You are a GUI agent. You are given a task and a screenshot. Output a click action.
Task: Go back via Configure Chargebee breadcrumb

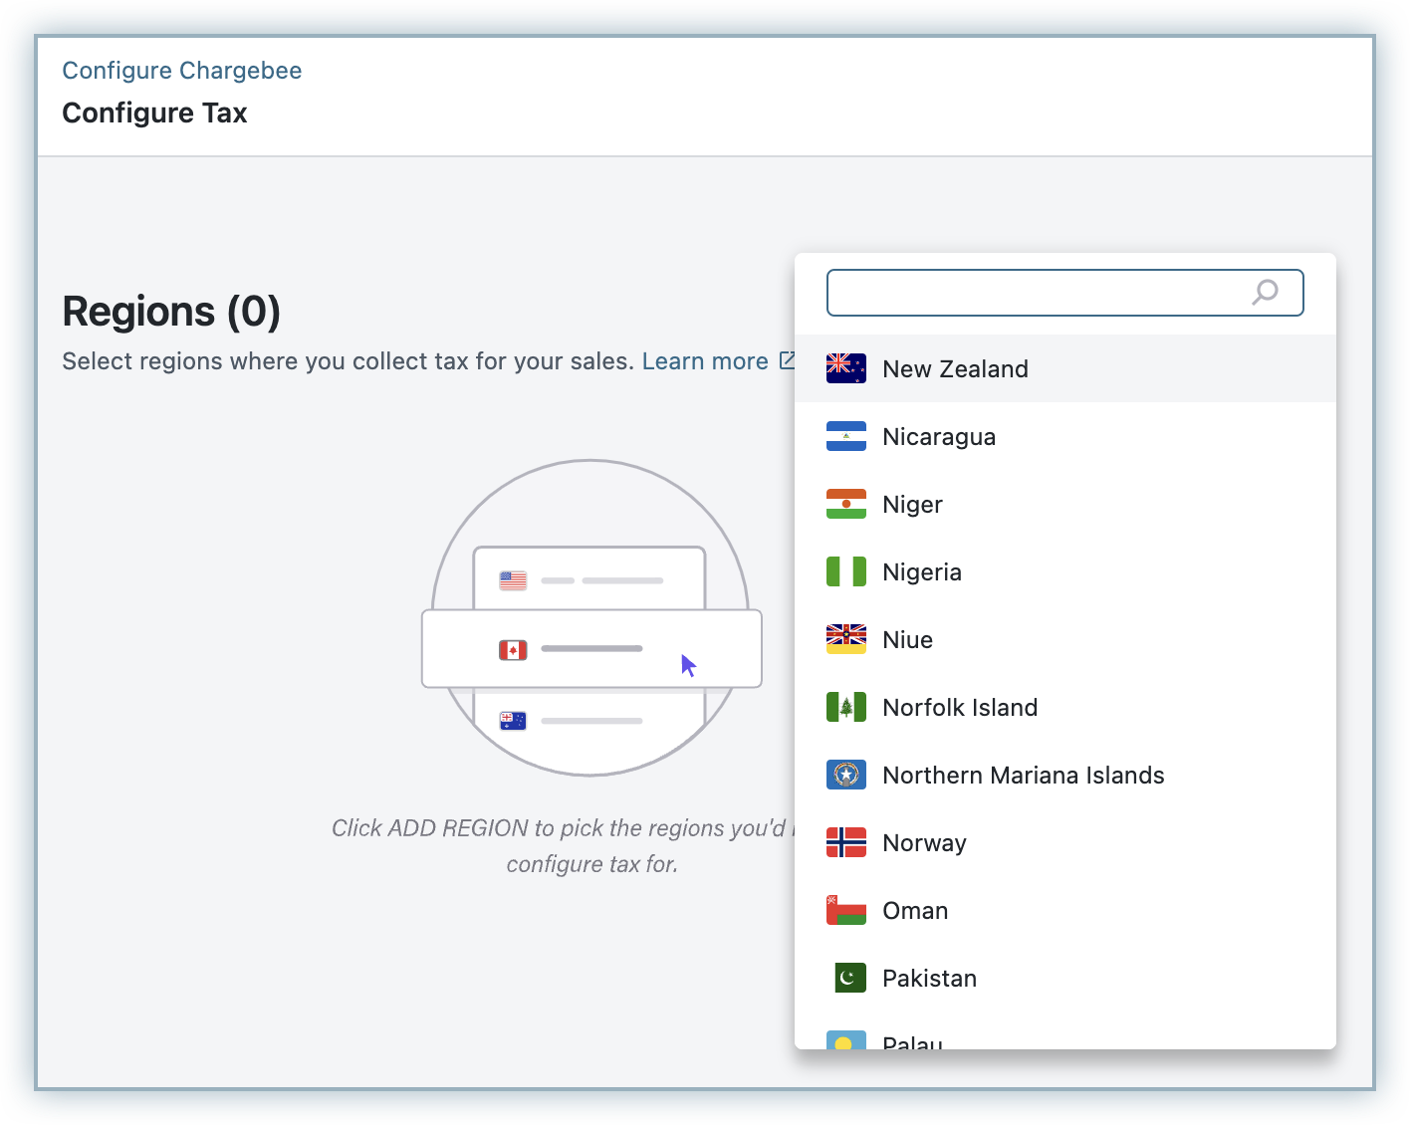tap(181, 71)
